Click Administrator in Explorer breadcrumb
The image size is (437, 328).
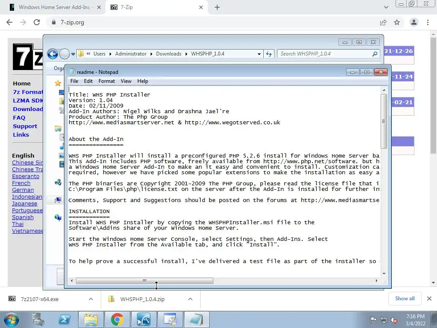tap(131, 54)
